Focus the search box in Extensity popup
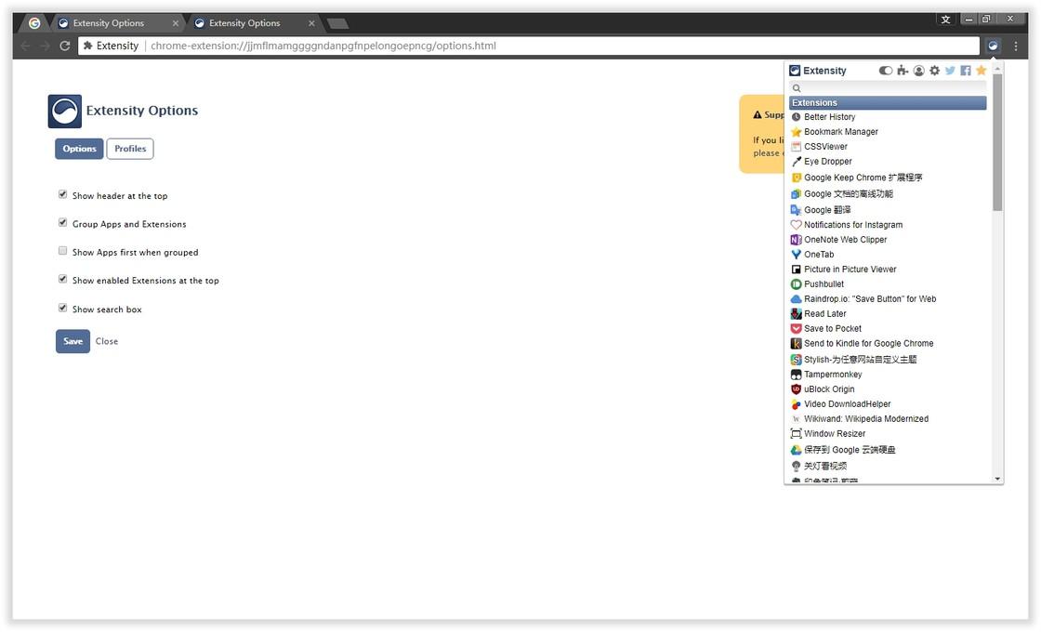This screenshot has height=632, width=1041. pos(888,88)
